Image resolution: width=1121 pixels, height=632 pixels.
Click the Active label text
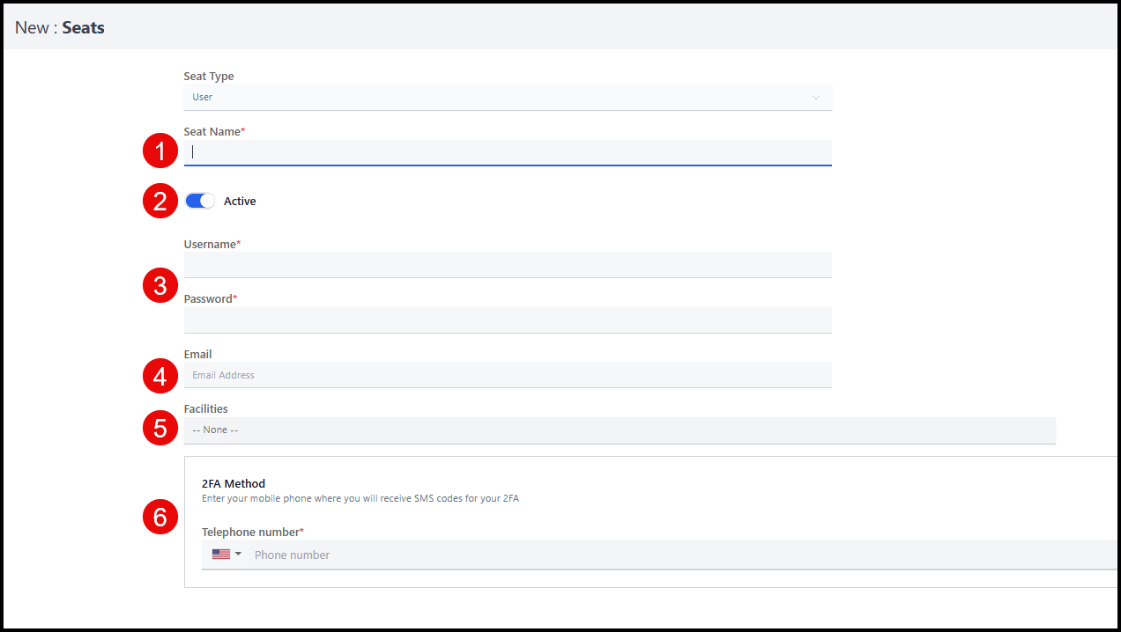click(x=240, y=202)
